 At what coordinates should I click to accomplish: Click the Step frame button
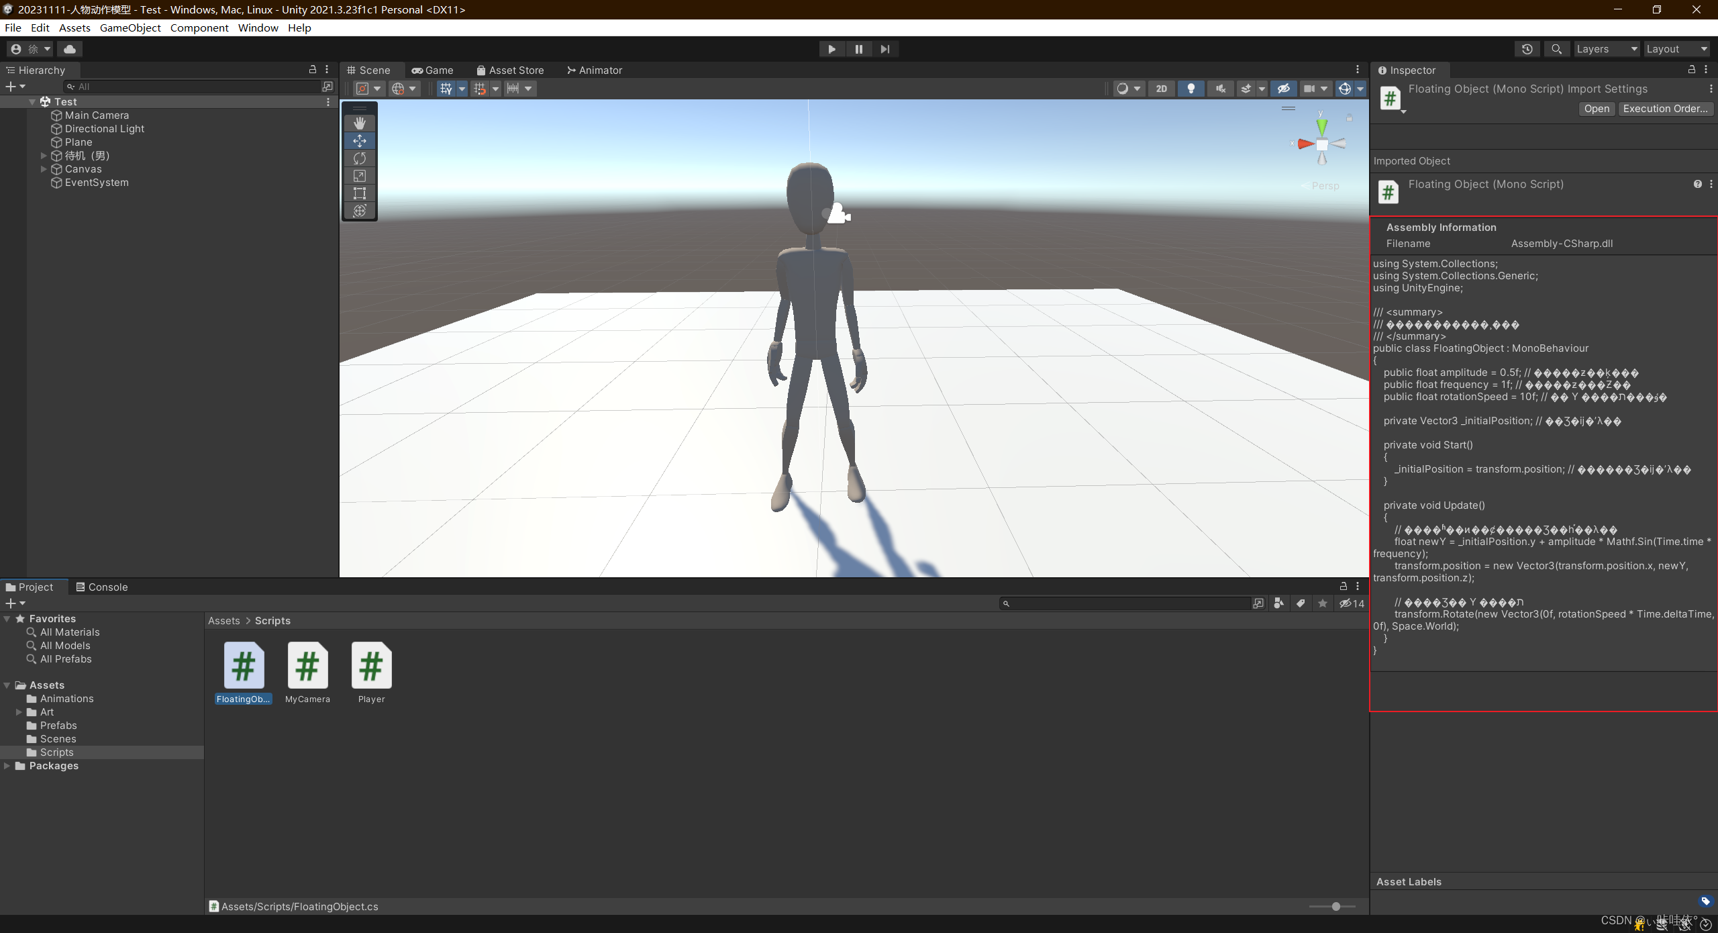pyautogui.click(x=885, y=49)
